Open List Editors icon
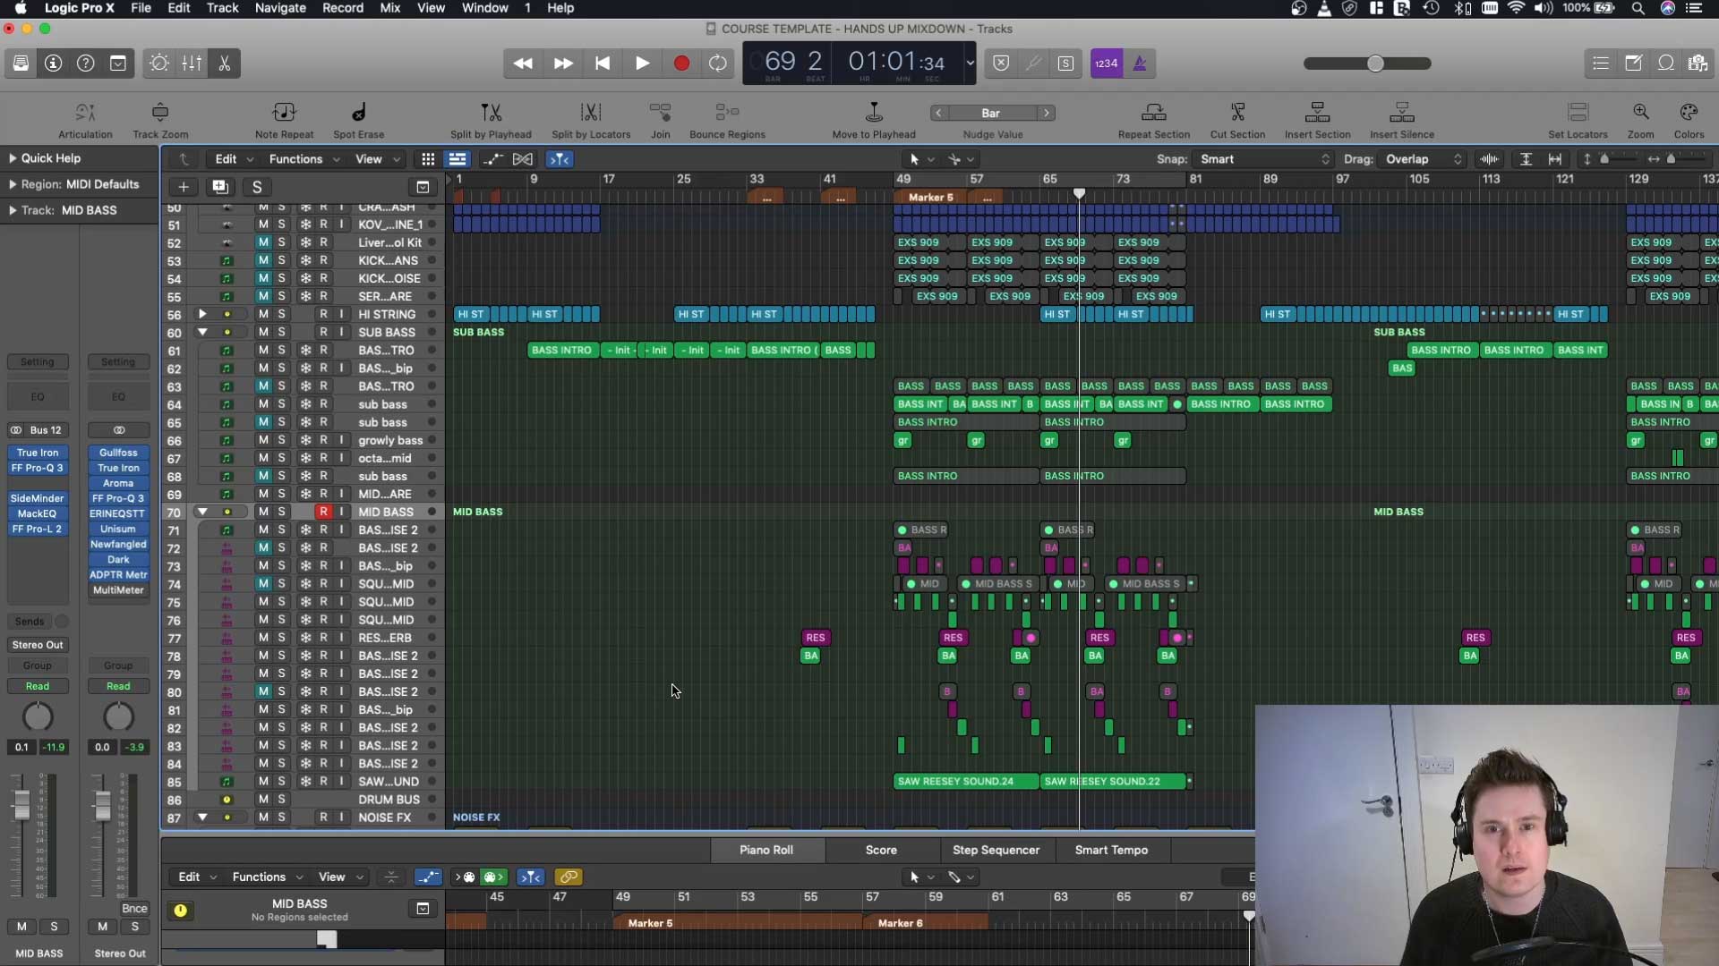The width and height of the screenshot is (1719, 966). (x=1601, y=64)
